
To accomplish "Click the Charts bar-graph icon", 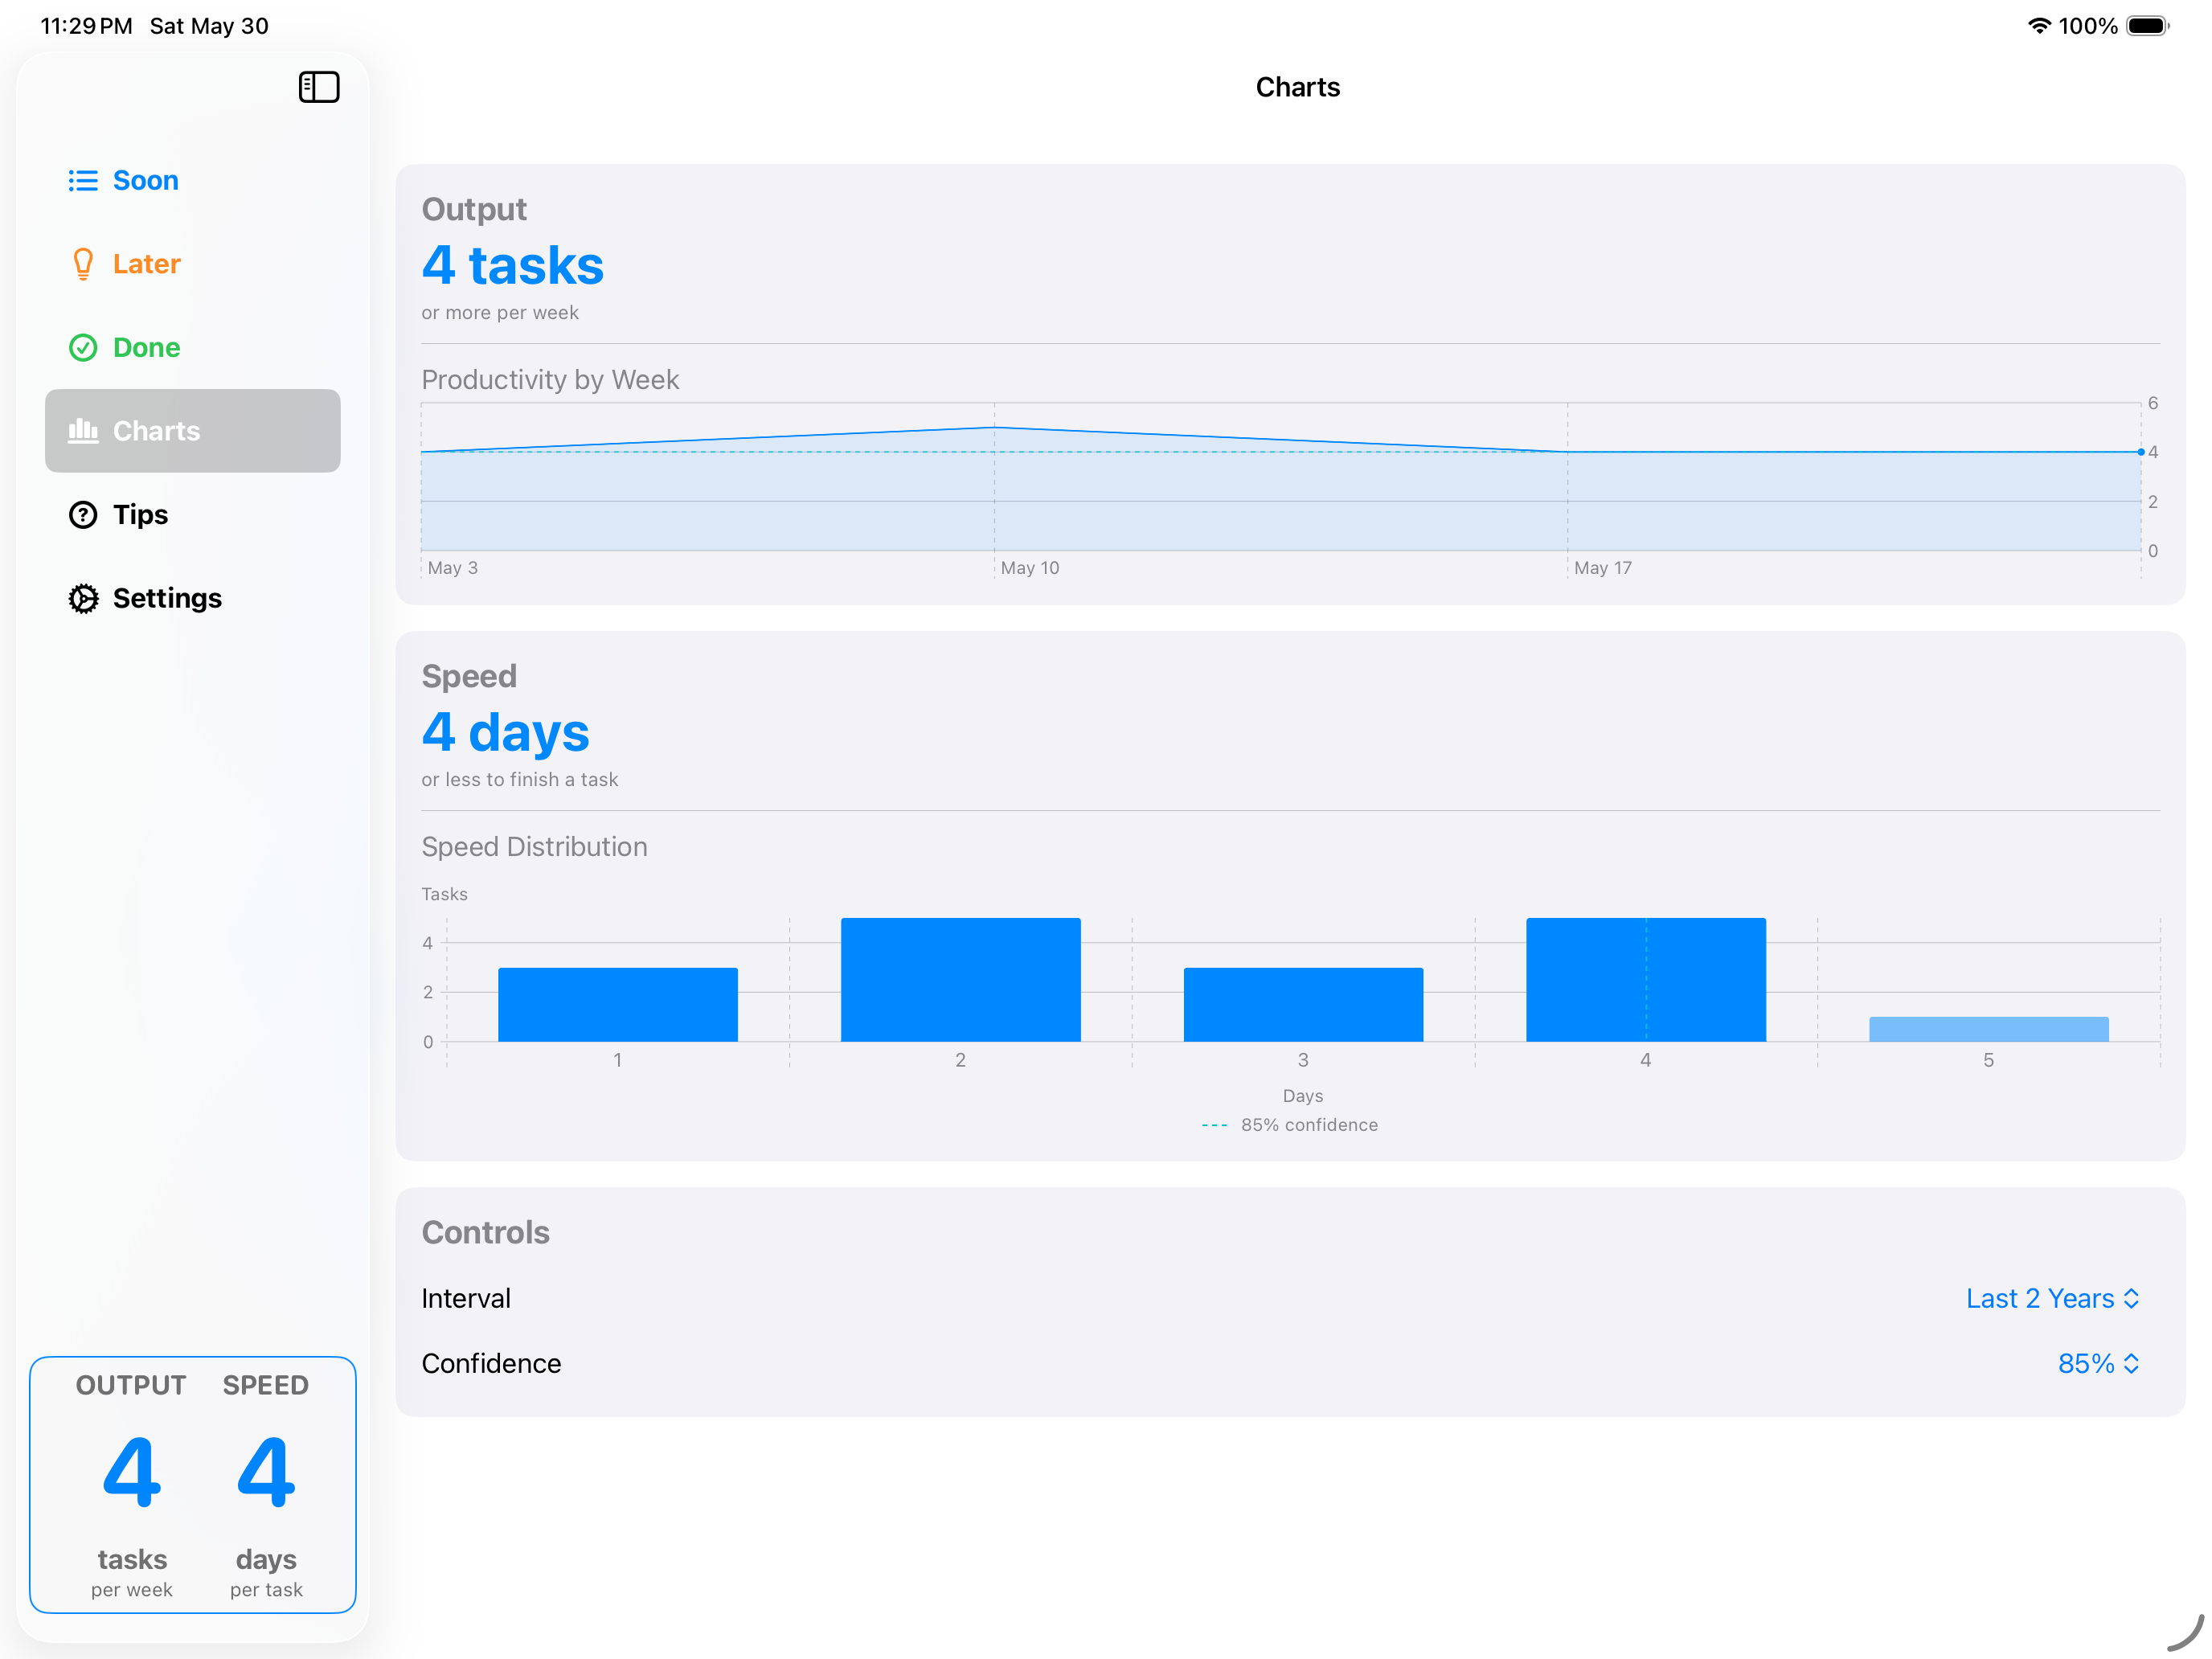I will point(83,431).
